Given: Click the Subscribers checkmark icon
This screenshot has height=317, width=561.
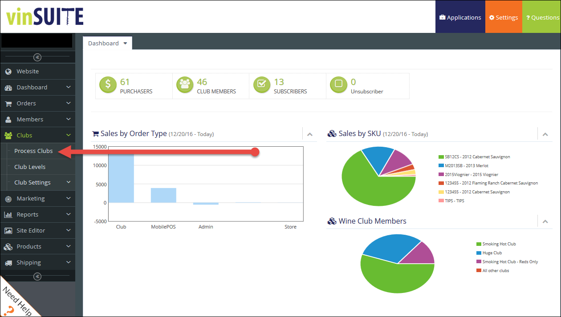Looking at the screenshot, I should click(x=262, y=85).
